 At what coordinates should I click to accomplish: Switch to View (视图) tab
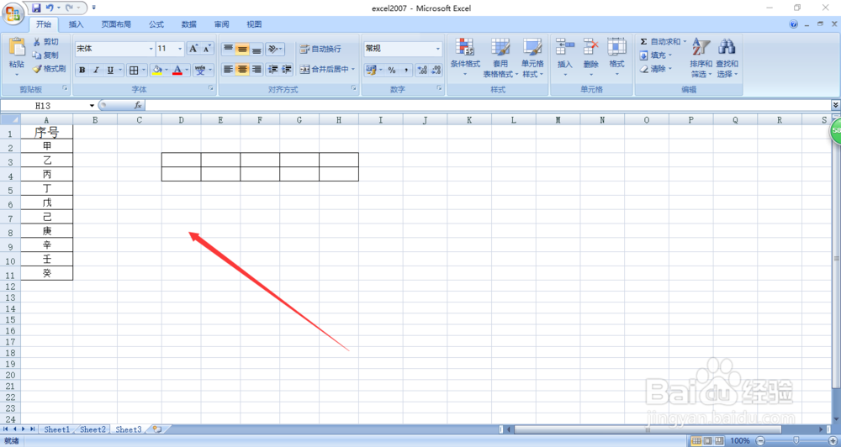(x=254, y=24)
